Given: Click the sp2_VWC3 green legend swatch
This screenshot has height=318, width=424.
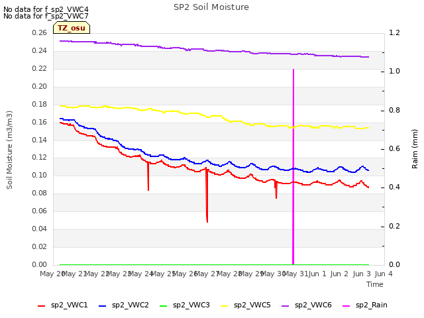Looking at the screenshot, I should tap(164, 306).
